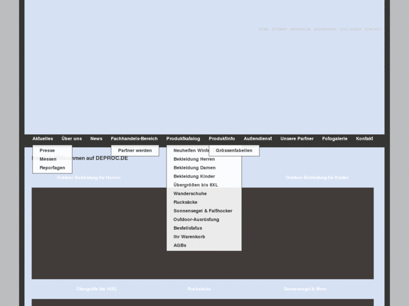Open the Rucksäcke category link below banner
Screen dimensions: 409x306
[199, 289]
